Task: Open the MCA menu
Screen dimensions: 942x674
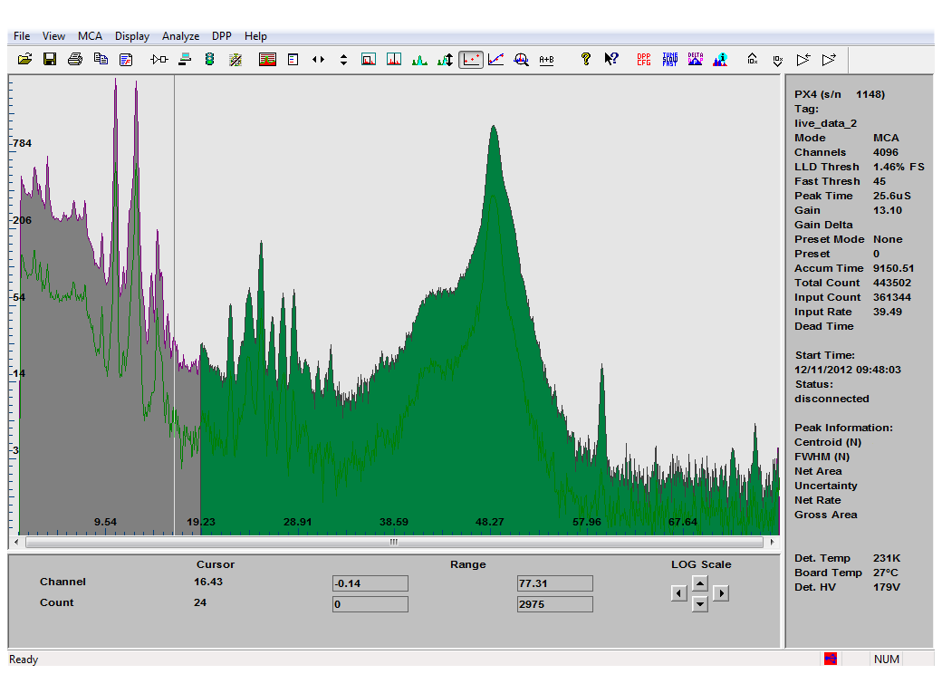Action: [90, 36]
